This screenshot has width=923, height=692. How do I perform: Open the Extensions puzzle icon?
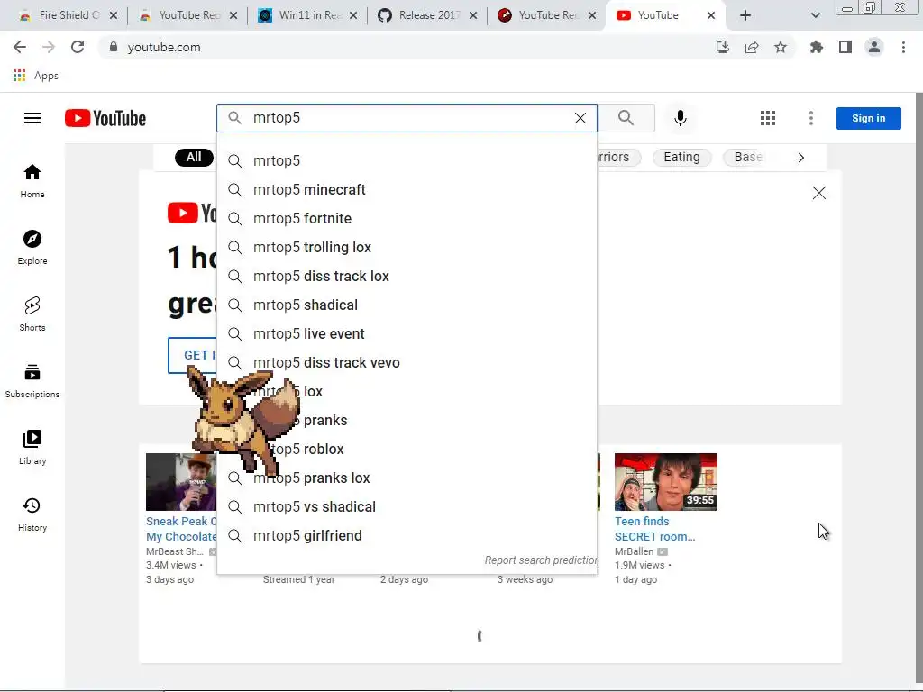[817, 47]
